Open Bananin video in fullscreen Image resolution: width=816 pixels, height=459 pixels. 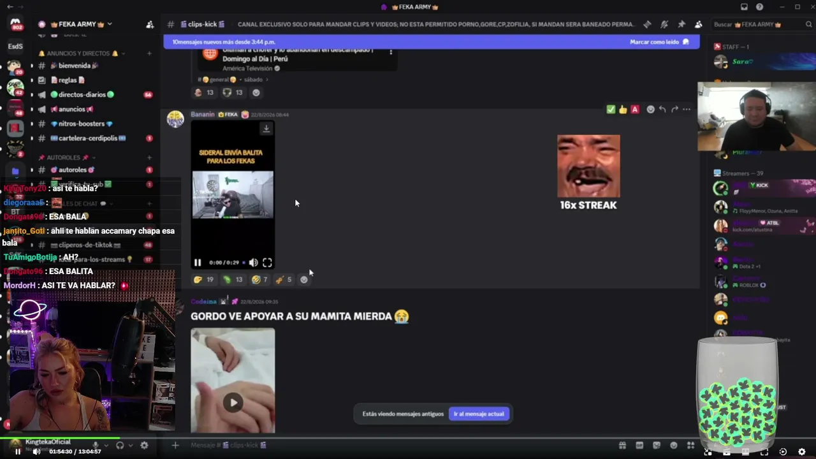coord(267,263)
